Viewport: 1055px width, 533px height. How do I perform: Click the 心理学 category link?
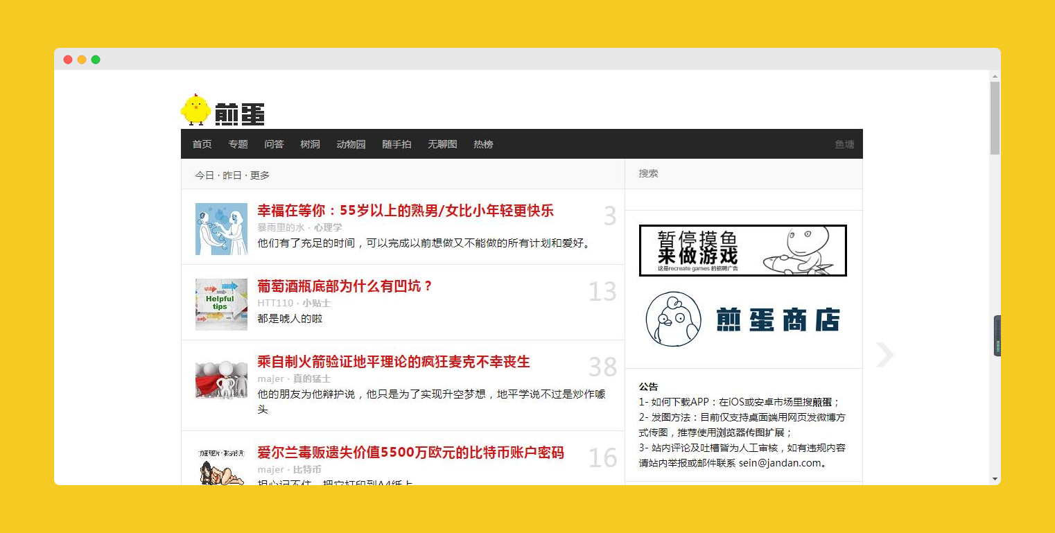pyautogui.click(x=327, y=227)
